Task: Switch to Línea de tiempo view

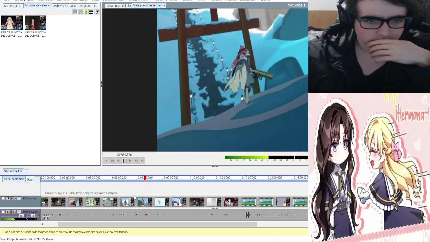Action: click(x=14, y=179)
